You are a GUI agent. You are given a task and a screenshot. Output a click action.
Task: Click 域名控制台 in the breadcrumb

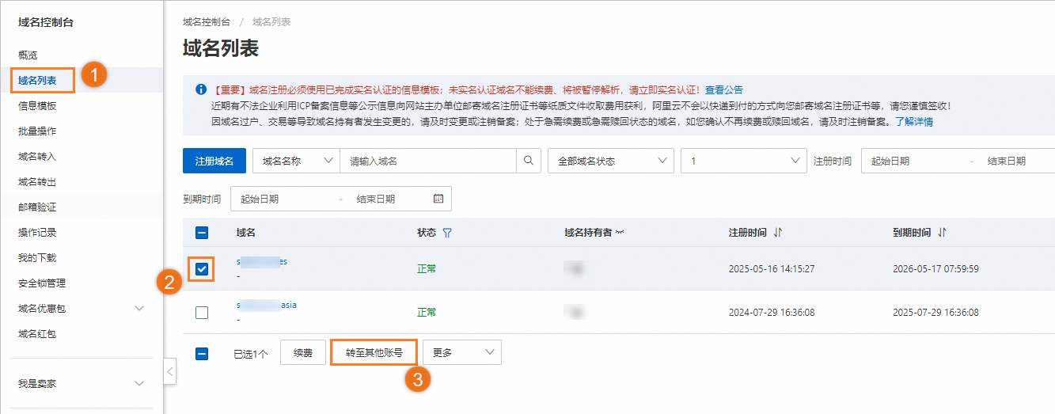(207, 22)
